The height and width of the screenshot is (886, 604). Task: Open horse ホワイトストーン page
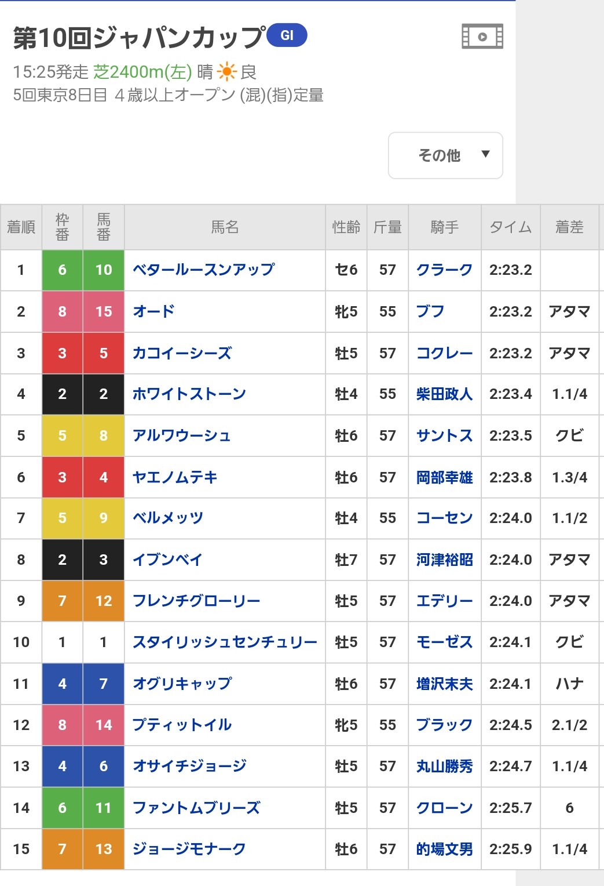coord(189,394)
